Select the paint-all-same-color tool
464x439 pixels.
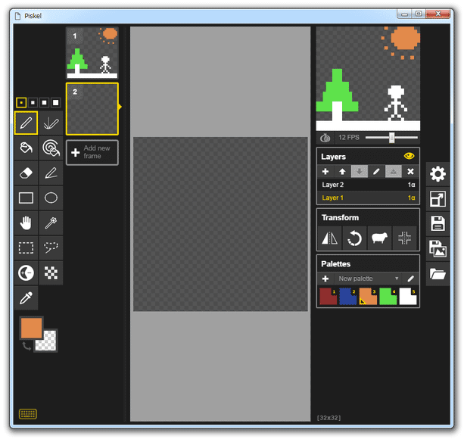coord(51,148)
